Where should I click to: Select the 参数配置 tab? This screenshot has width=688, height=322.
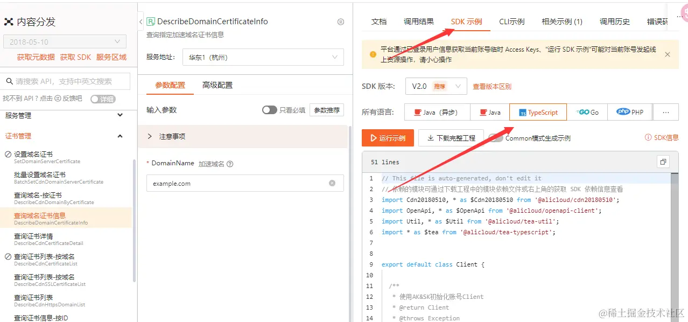[170, 85]
